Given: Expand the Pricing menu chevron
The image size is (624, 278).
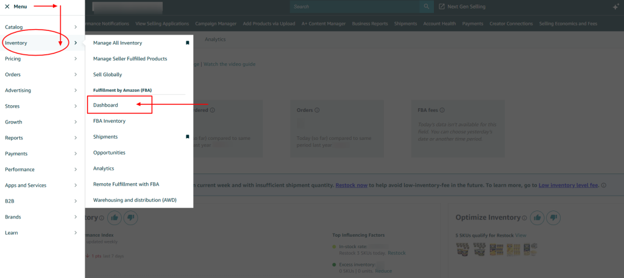Looking at the screenshot, I should coord(76,59).
